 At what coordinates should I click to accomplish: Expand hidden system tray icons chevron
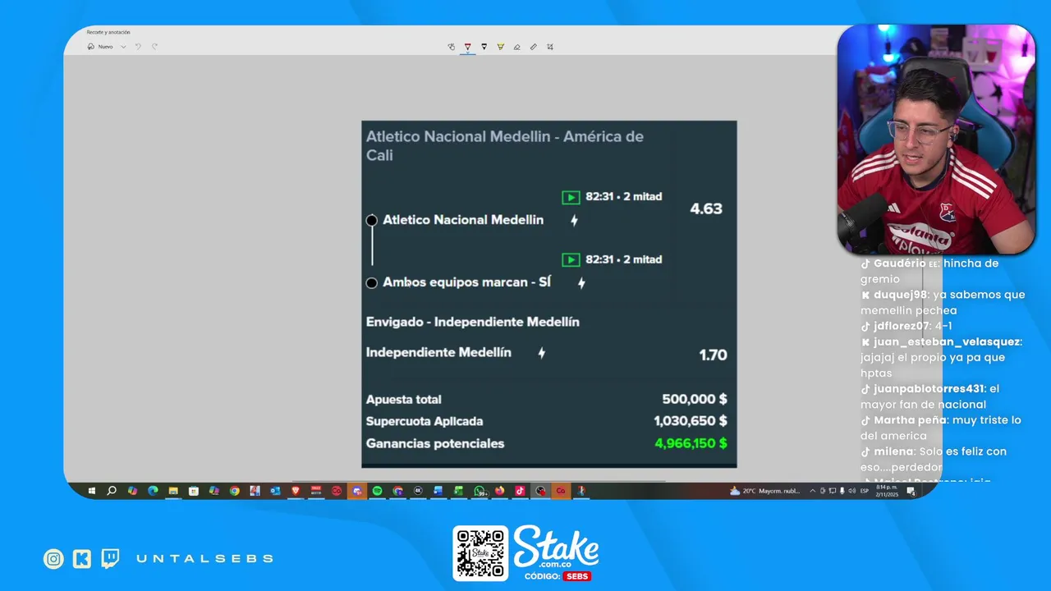[812, 491]
